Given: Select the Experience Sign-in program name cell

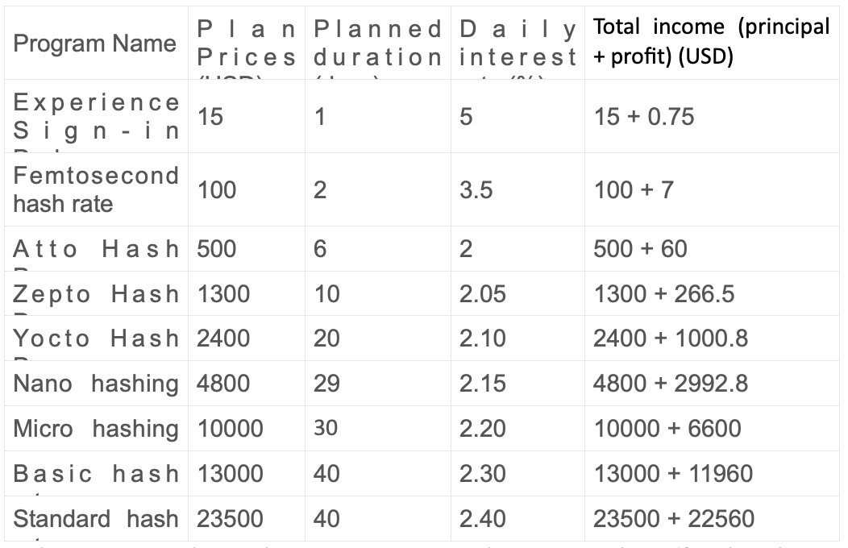Looking at the screenshot, I should pos(96,116).
